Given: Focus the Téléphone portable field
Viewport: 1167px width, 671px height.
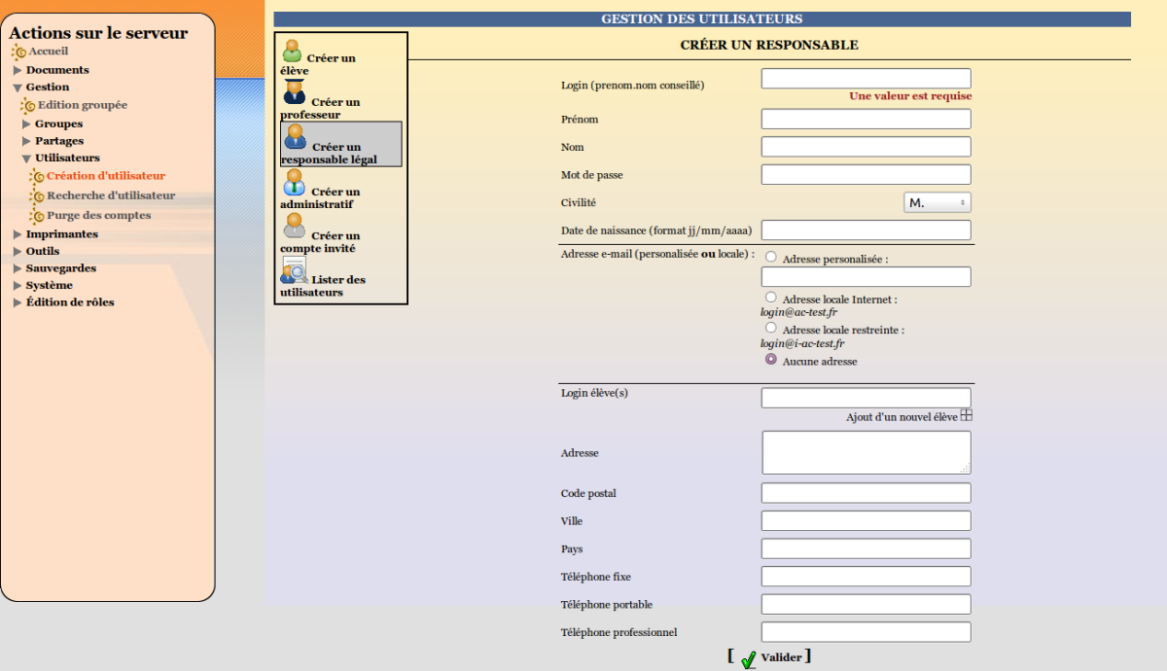Looking at the screenshot, I should pos(866,604).
